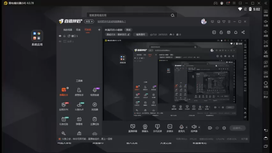Select the 窗口 1 source row
Viewport: 272px width, 153px height.
point(79,36)
